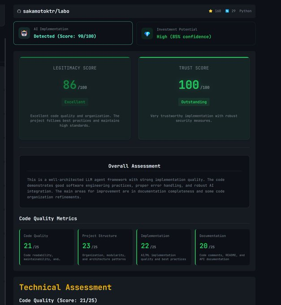Click the trust description text under Outstanding
Image resolution: width=281 pixels, height=305 pixels.
(x=194, y=118)
